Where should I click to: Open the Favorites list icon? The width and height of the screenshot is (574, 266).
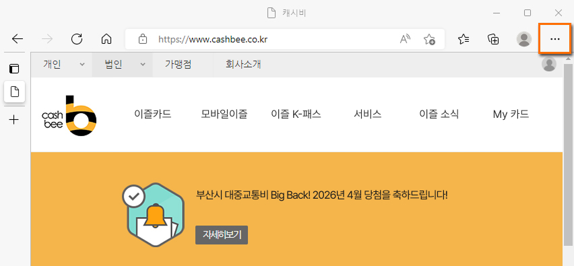464,39
